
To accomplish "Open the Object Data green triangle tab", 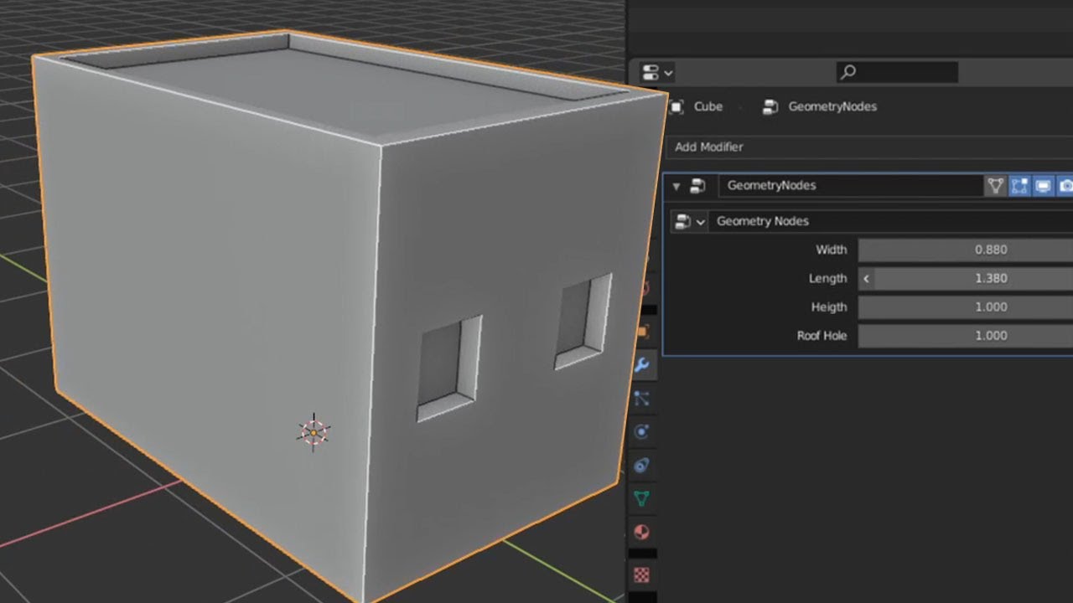I will (x=642, y=499).
